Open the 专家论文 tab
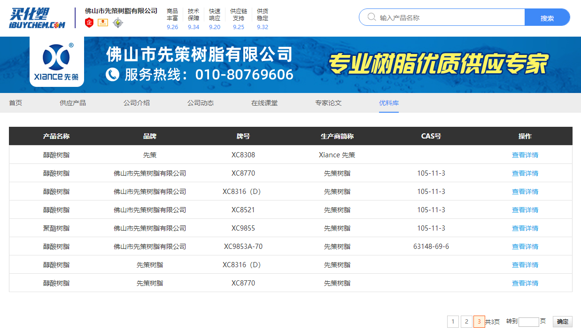The image size is (581, 332). 328,103
